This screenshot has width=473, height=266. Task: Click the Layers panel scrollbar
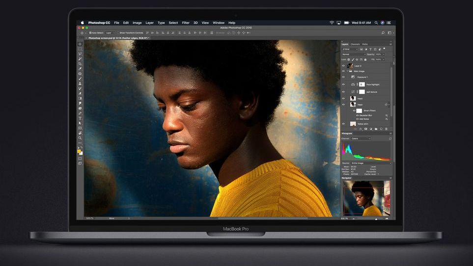point(391,92)
